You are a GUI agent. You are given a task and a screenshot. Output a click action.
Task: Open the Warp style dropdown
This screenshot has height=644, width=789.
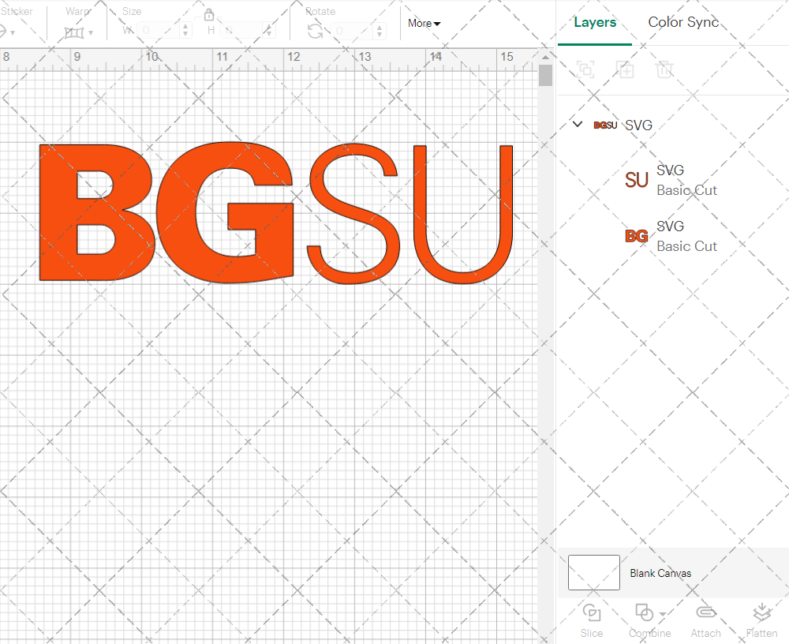pos(93,32)
